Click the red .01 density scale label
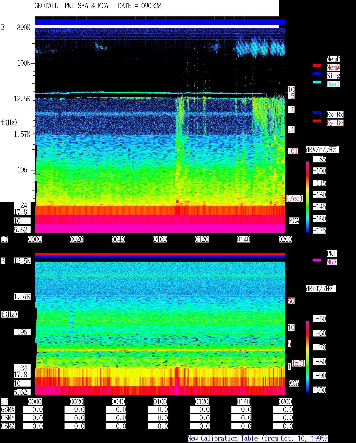The image size is (356, 443). coord(293,151)
